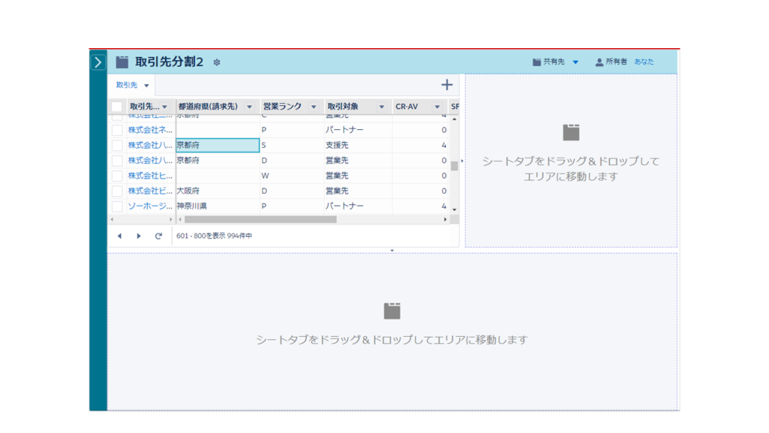Go to the previous page of records
769x433 pixels.
(119, 236)
